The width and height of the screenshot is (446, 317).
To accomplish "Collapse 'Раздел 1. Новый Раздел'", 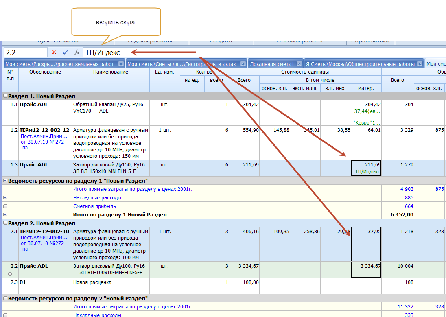I will point(5,96).
